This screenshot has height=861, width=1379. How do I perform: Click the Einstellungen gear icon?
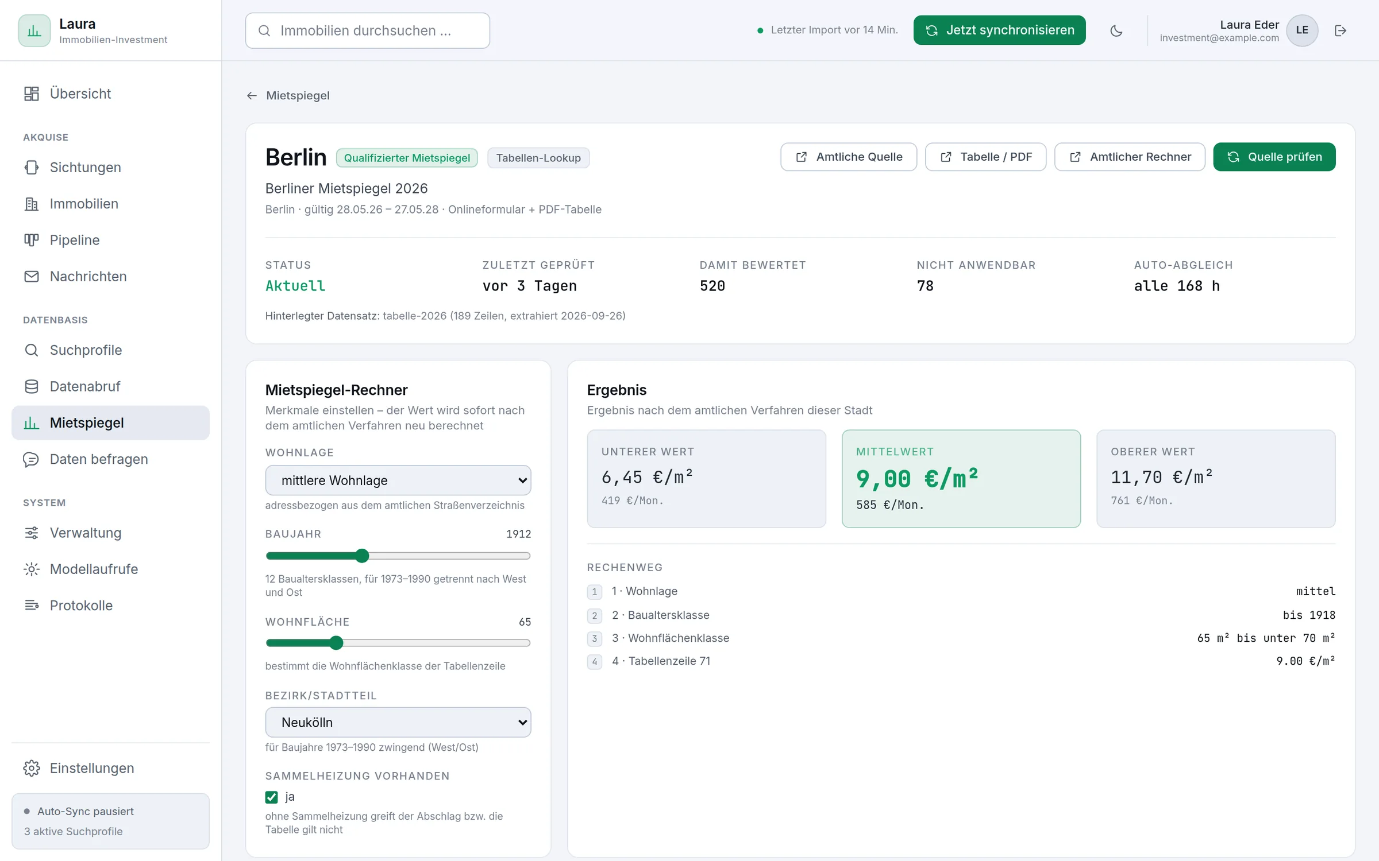(32, 768)
